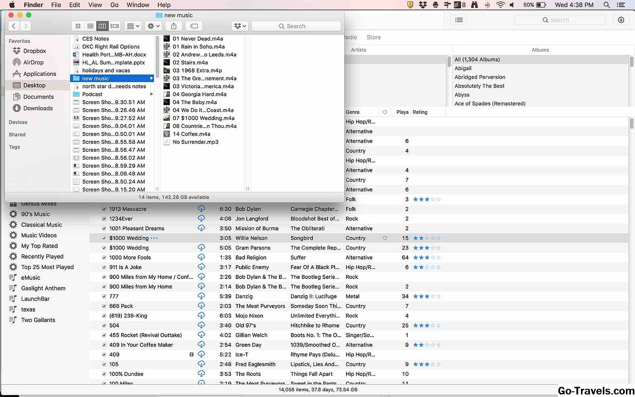Switch Finder to column view
Viewport: 635px width, 397px height.
[103, 26]
